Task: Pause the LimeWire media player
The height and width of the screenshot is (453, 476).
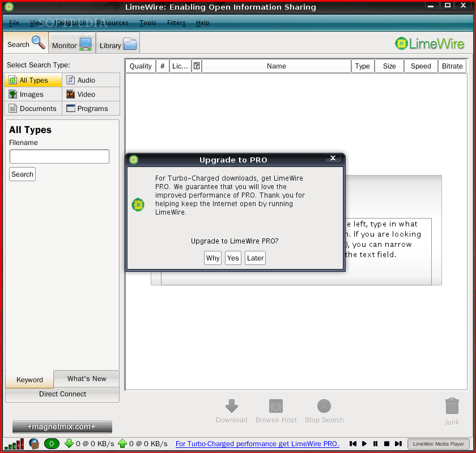Action: 376,443
